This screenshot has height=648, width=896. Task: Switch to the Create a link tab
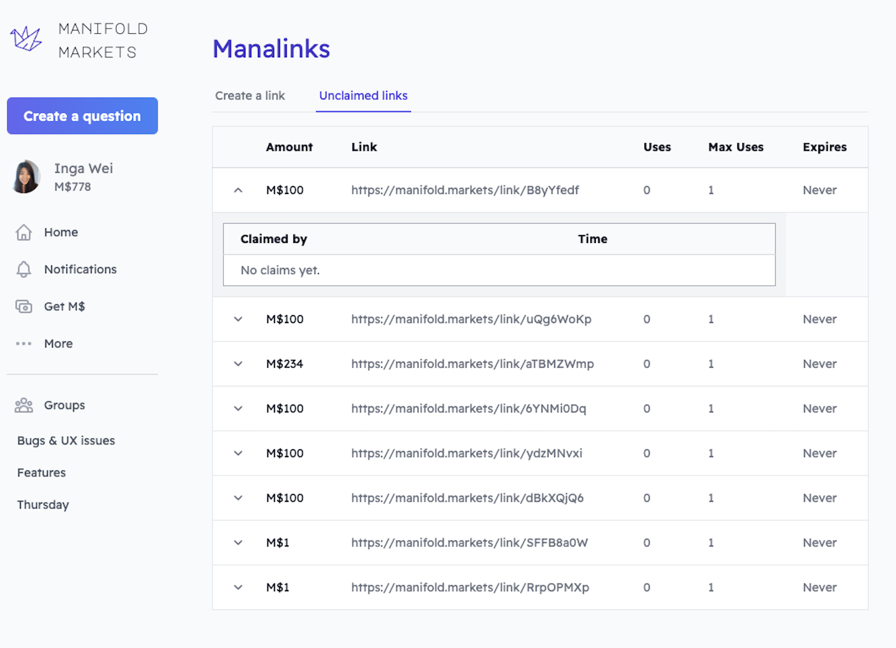250,96
